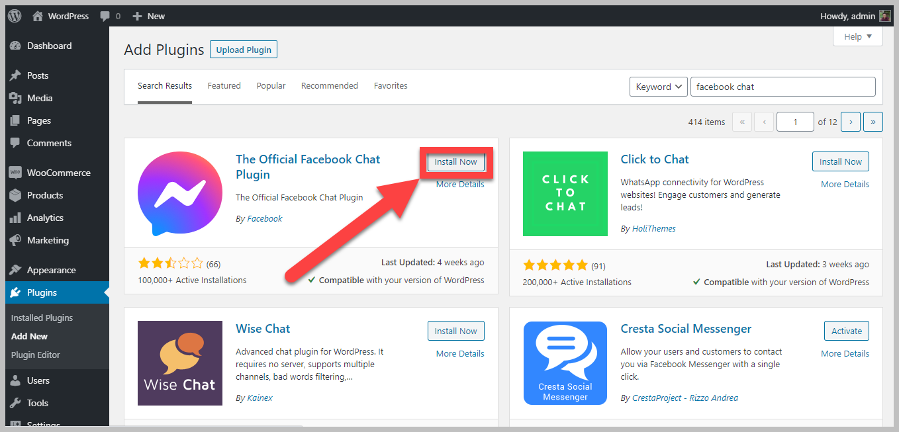Screen dimensions: 899x432
Task: Click the Click to Chat green logo
Action: click(x=565, y=194)
